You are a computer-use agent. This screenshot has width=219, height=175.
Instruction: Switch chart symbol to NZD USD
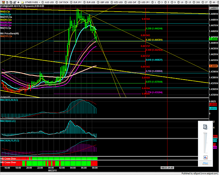coord(117,2)
